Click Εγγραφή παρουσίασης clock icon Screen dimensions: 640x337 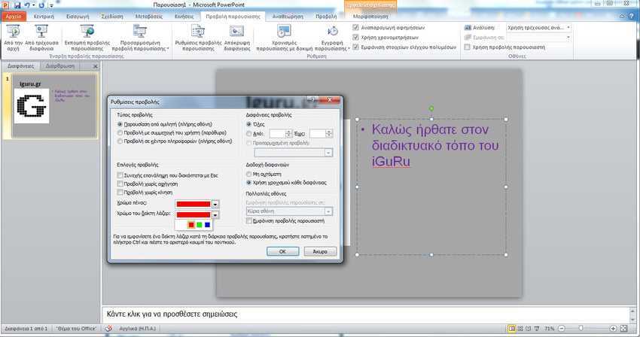click(x=333, y=31)
